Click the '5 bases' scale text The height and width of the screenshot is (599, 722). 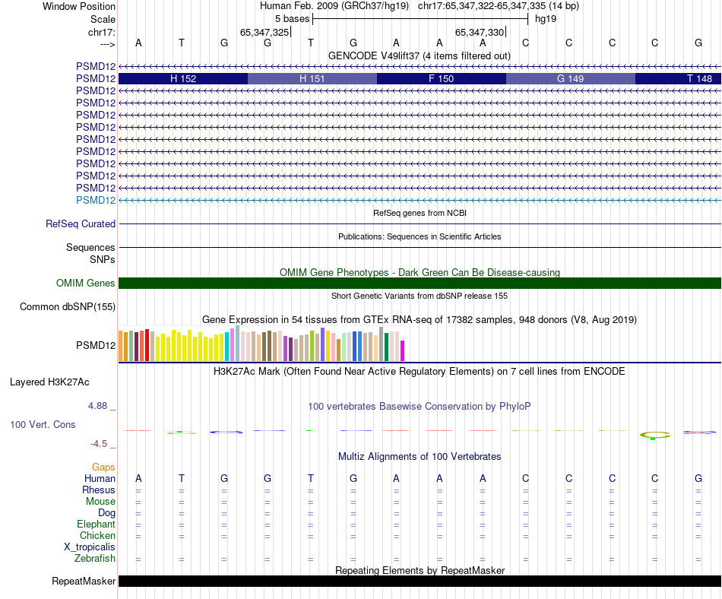pos(293,19)
